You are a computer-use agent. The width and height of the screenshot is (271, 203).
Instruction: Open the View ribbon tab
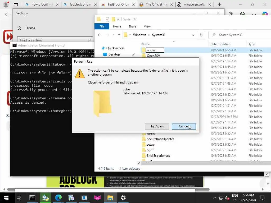click(147, 26)
